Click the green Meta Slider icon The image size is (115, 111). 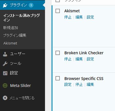(x=5, y=86)
